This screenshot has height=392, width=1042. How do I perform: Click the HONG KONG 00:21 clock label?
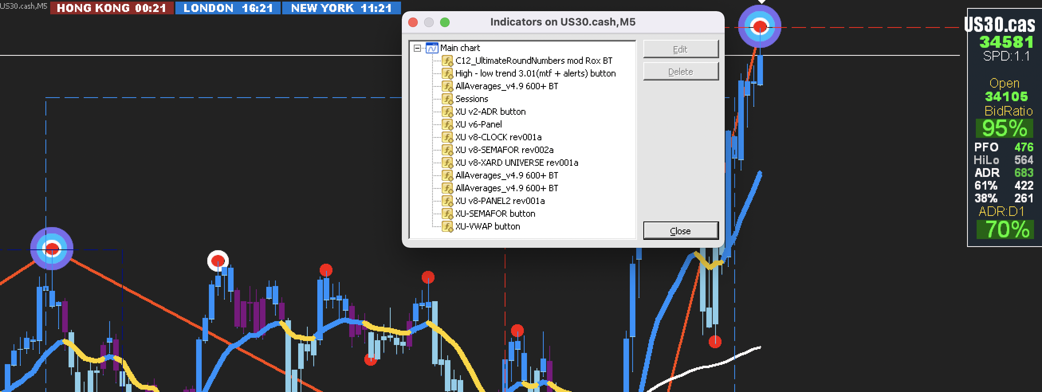point(112,8)
